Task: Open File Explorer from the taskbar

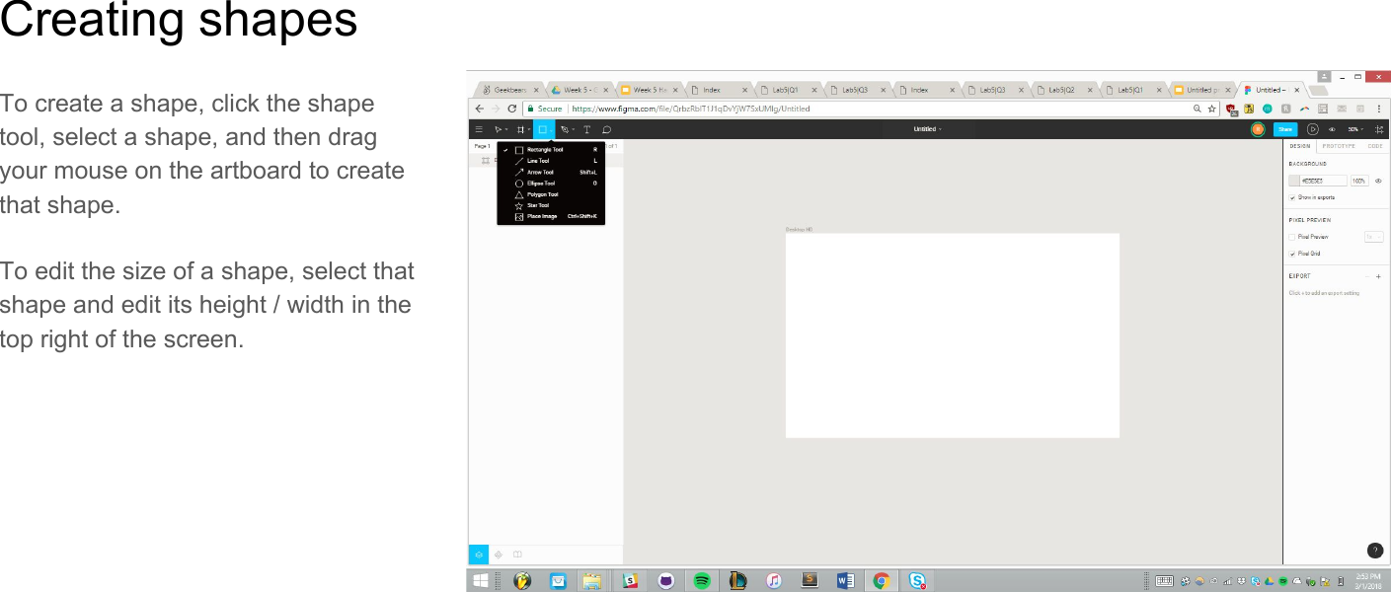Action: [591, 581]
